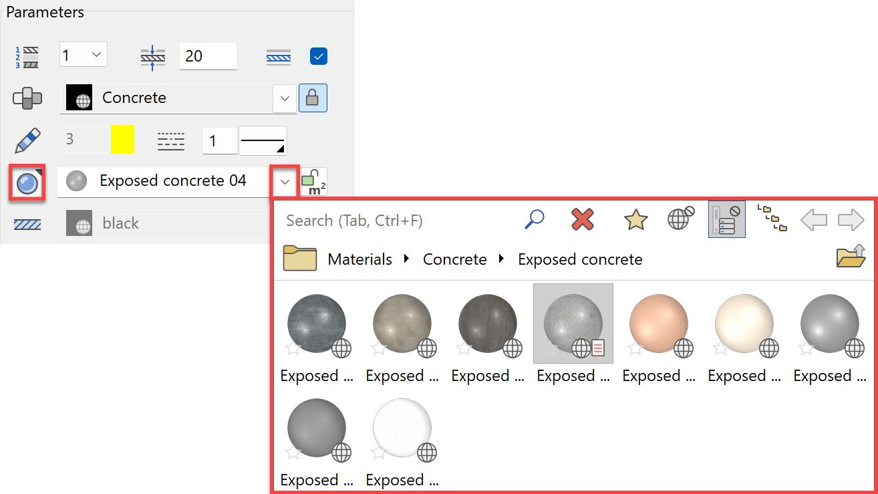The image size is (878, 494).
Task: Click the red X clear search icon
Action: [x=583, y=219]
